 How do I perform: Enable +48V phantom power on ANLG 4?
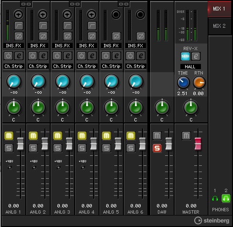[83, 167]
